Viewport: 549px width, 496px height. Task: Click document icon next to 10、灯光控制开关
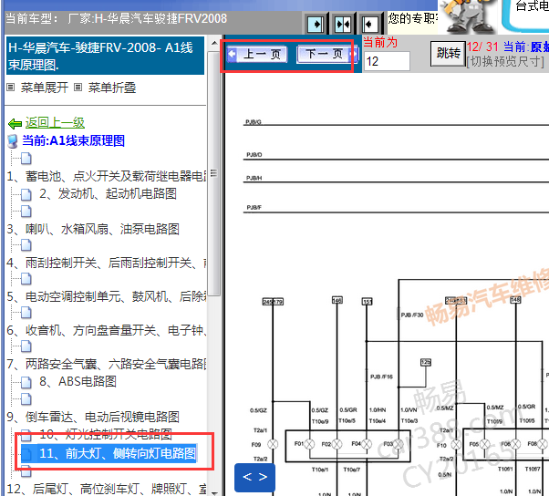[26, 435]
